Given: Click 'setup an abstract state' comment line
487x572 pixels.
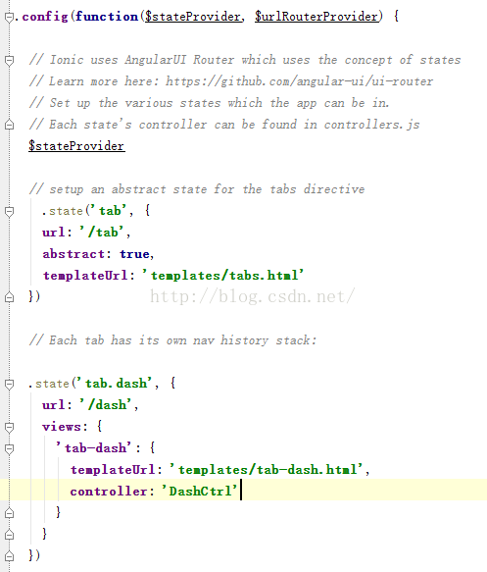Looking at the screenshot, I should pos(197,189).
